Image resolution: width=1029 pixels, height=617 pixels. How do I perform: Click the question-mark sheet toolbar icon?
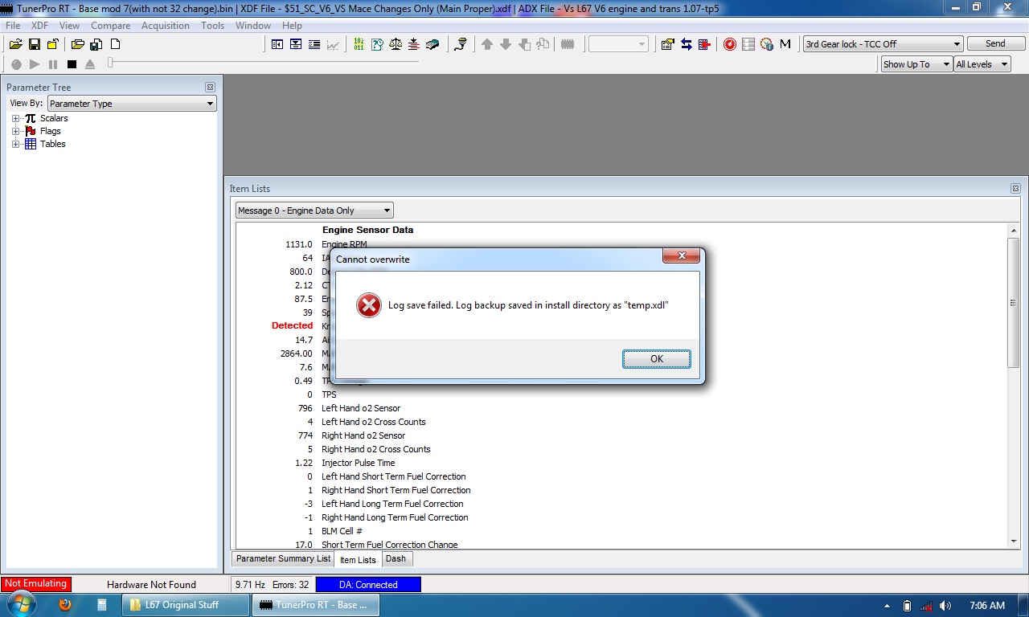point(377,44)
